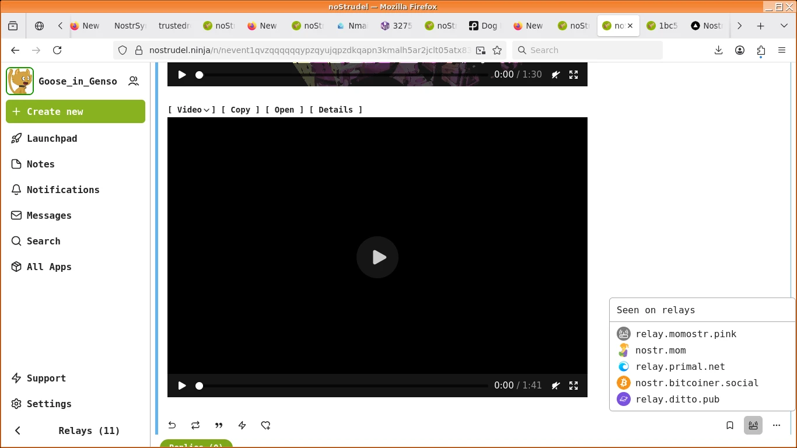Click the 1:30 video progress slider

tap(343, 75)
